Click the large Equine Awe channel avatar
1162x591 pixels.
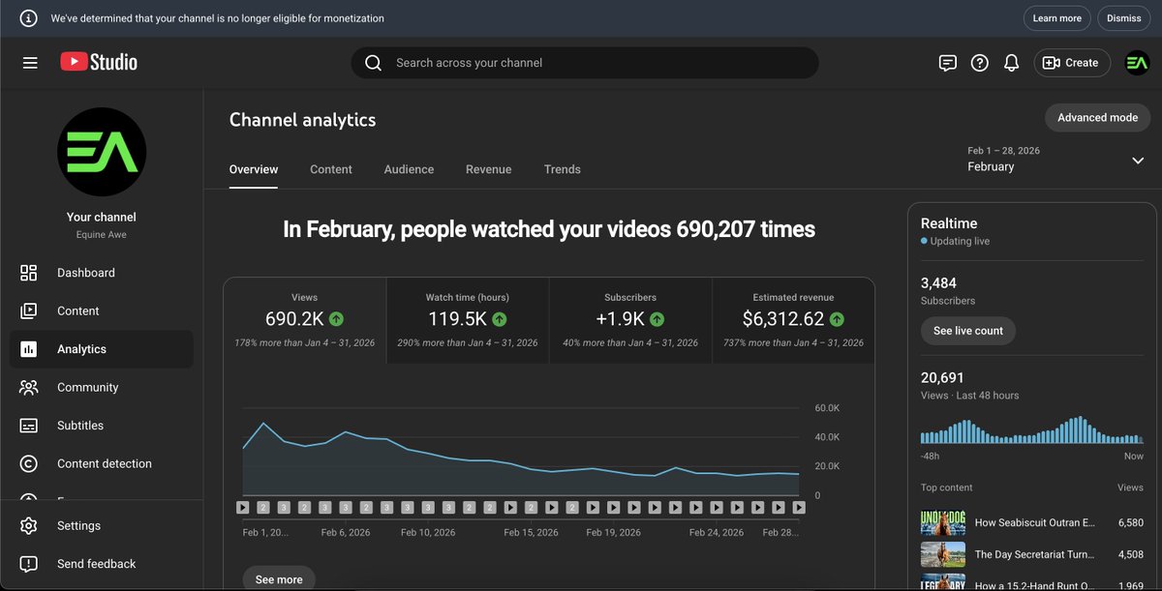click(102, 152)
